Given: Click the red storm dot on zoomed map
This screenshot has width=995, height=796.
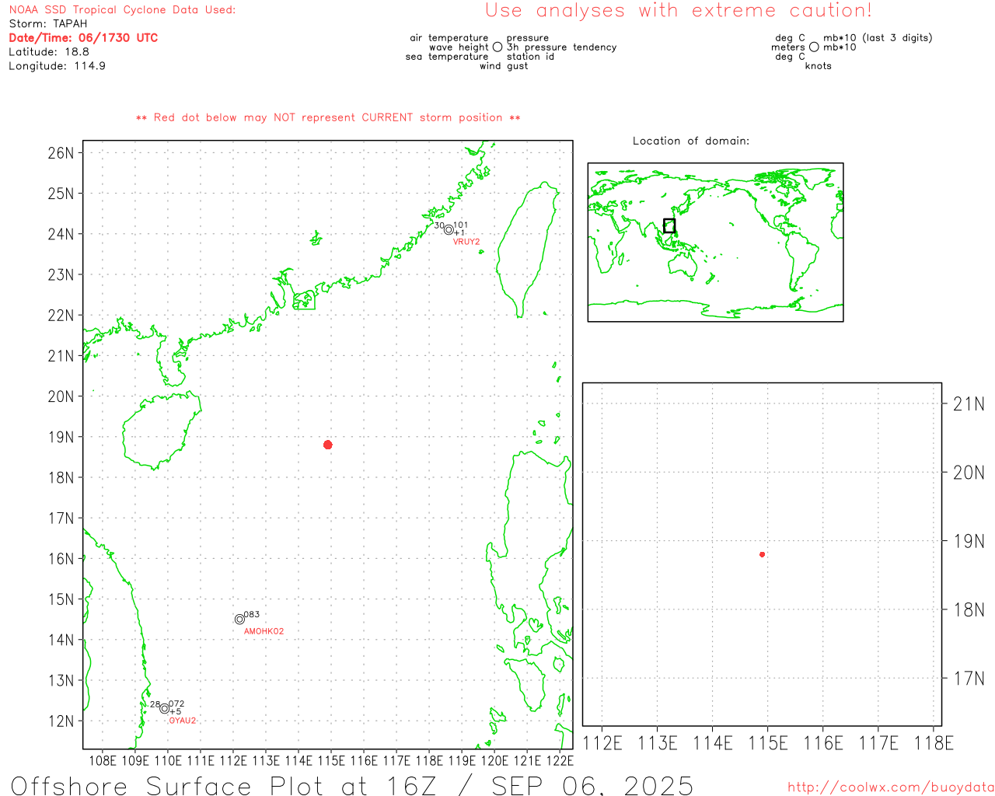Looking at the screenshot, I should pos(763,554).
